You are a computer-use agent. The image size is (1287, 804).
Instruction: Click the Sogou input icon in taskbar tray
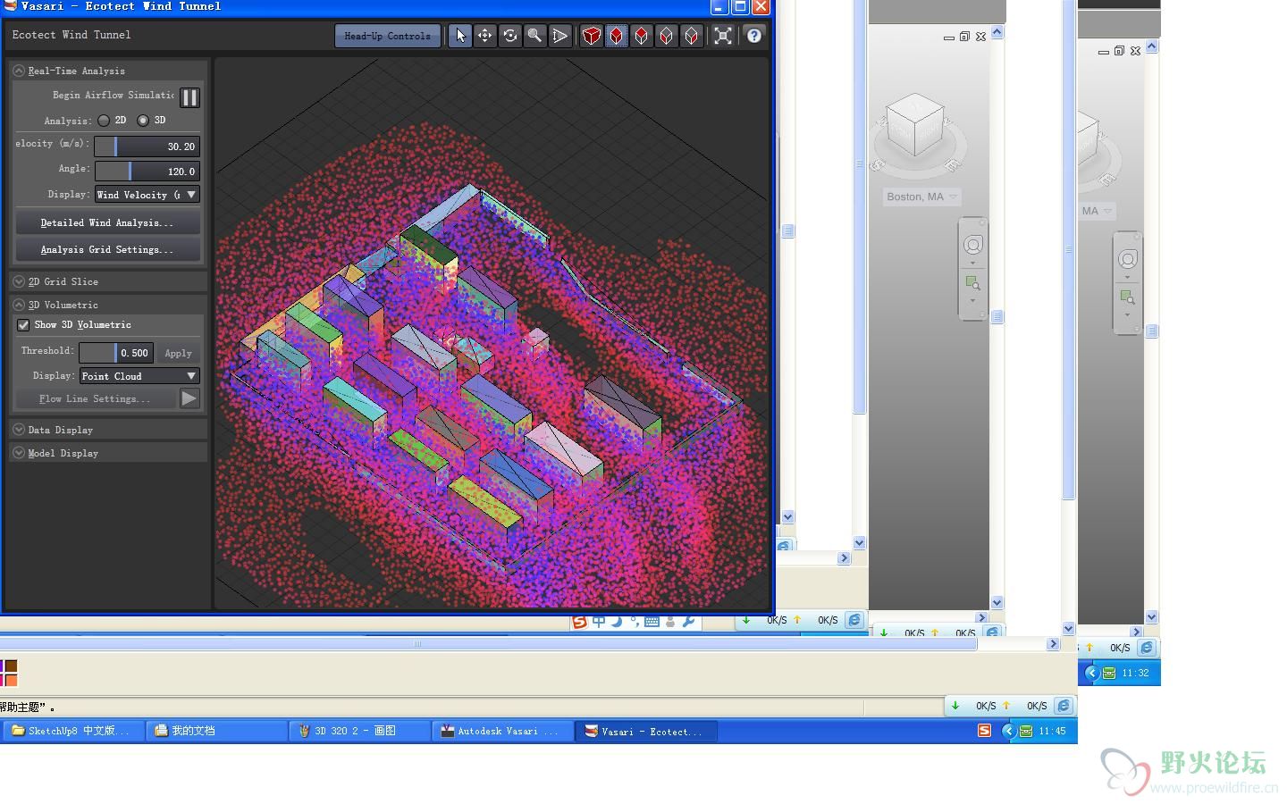tap(984, 731)
